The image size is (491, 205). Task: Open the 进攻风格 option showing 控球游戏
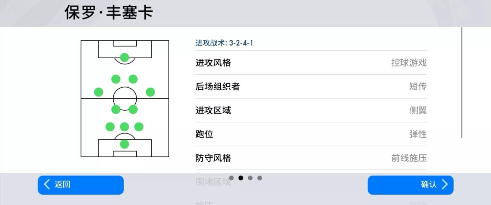click(x=311, y=63)
